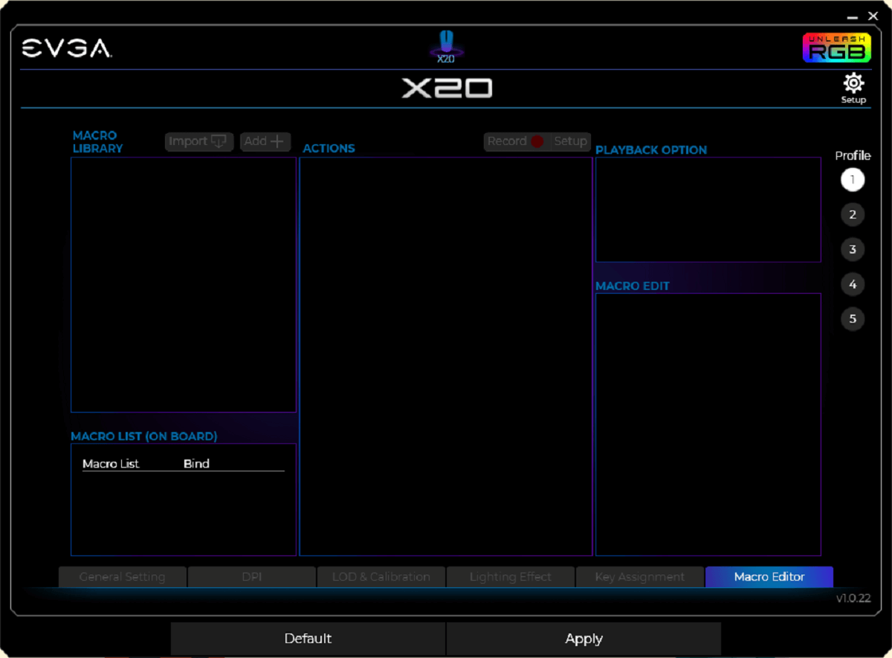Switch to Profile 4
Image resolution: width=892 pixels, height=658 pixels.
tap(853, 285)
